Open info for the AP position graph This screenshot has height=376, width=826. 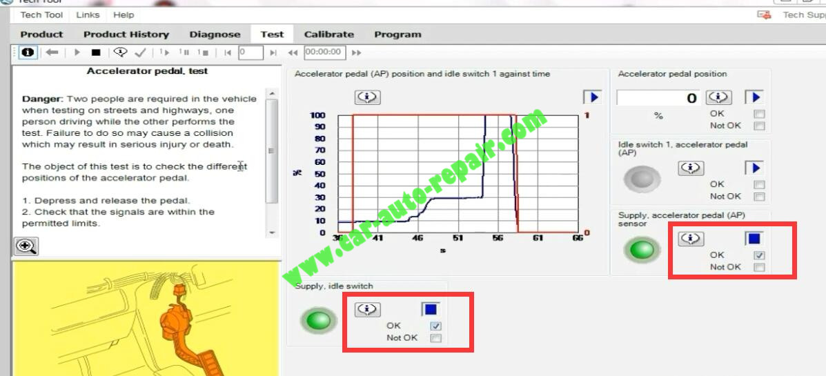tap(368, 97)
